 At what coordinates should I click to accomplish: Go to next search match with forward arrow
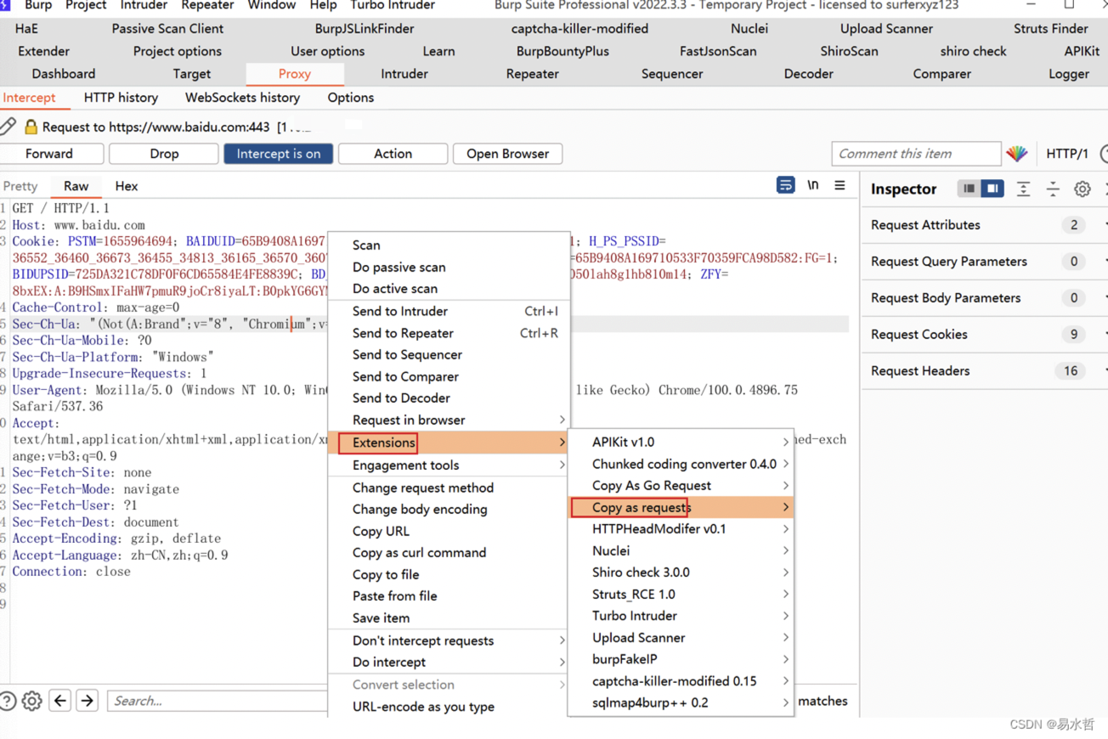(88, 701)
